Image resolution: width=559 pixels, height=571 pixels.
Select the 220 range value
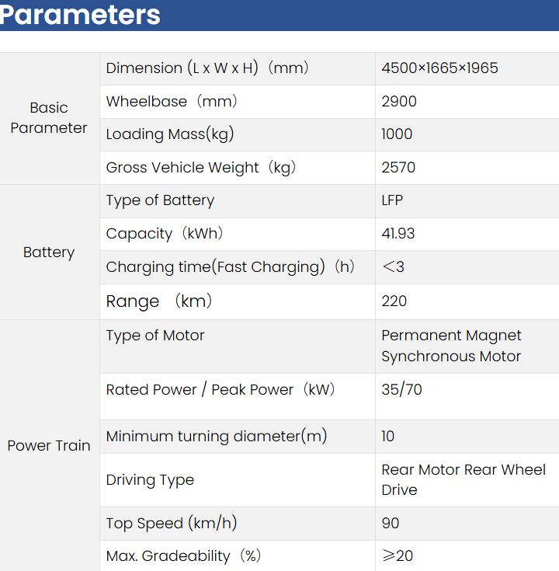tap(394, 301)
